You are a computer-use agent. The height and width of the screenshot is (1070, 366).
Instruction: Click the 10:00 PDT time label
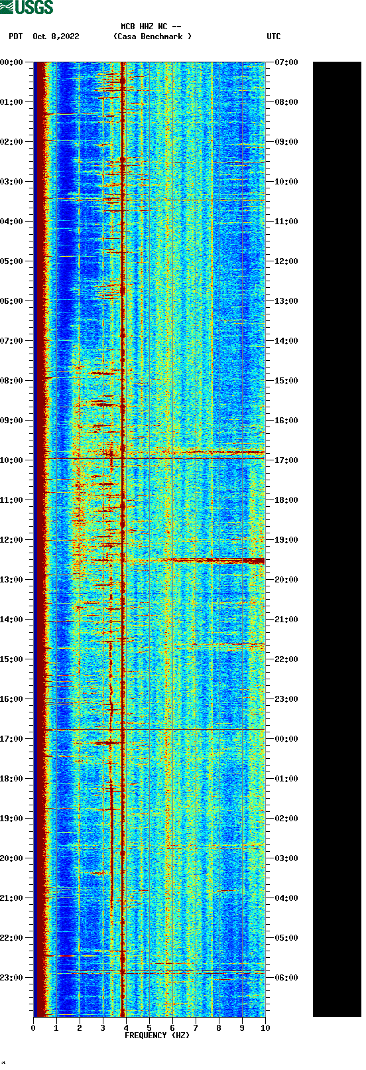click(11, 460)
